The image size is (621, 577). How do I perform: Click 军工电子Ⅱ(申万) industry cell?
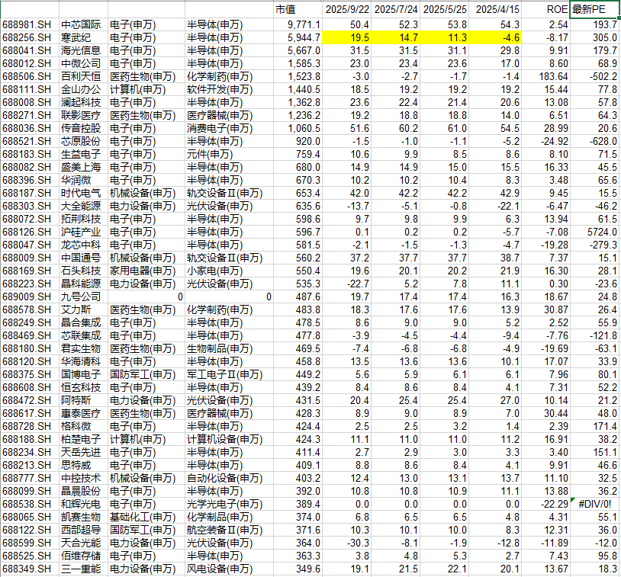229,375
